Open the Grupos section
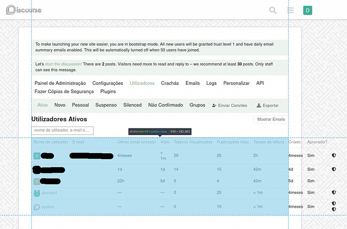Image resolution: width=347 pixels, height=229 pixels. click(x=197, y=105)
